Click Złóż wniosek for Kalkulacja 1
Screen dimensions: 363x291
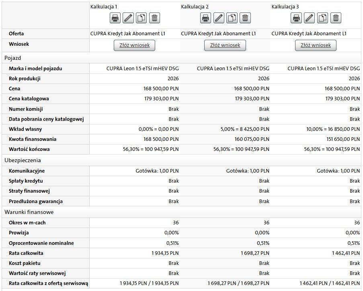(135, 45)
